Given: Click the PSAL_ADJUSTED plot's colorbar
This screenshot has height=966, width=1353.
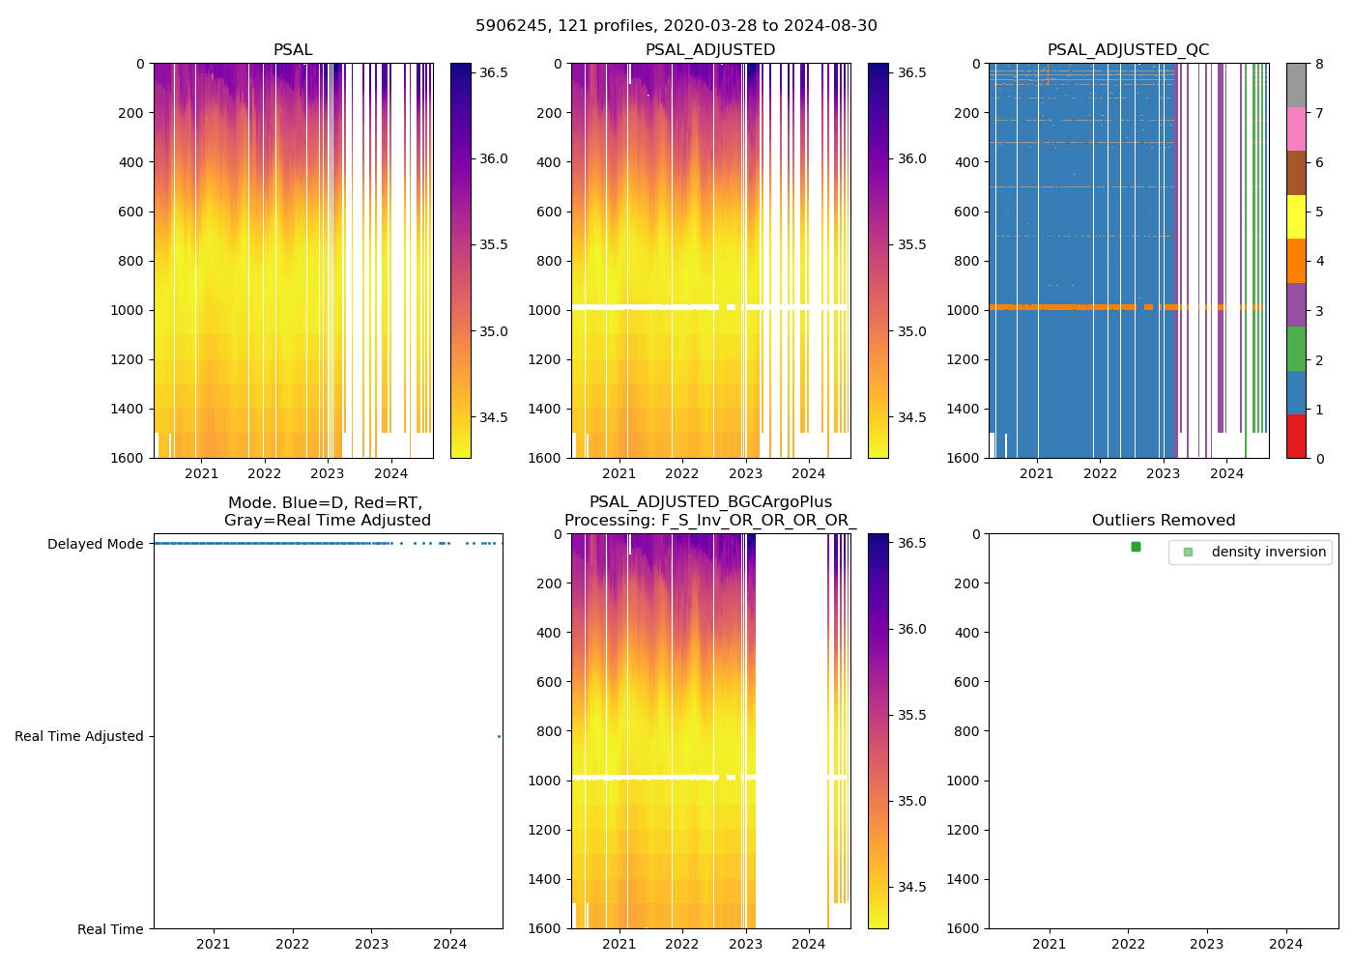Looking at the screenshot, I should (878, 261).
